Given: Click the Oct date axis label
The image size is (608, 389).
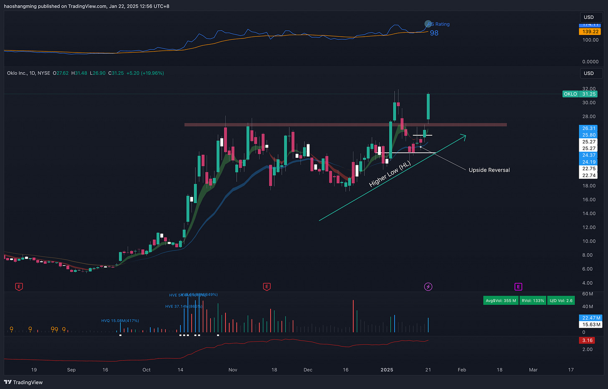Looking at the screenshot, I should [147, 370].
